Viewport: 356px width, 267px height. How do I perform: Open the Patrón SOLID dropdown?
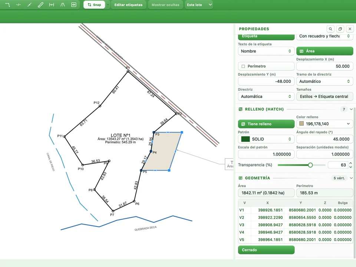click(266, 139)
